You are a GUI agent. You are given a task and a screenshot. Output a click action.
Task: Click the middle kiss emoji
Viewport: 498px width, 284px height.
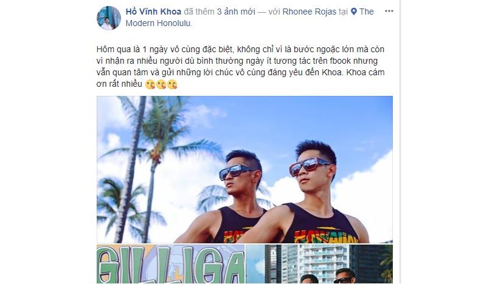[161, 84]
